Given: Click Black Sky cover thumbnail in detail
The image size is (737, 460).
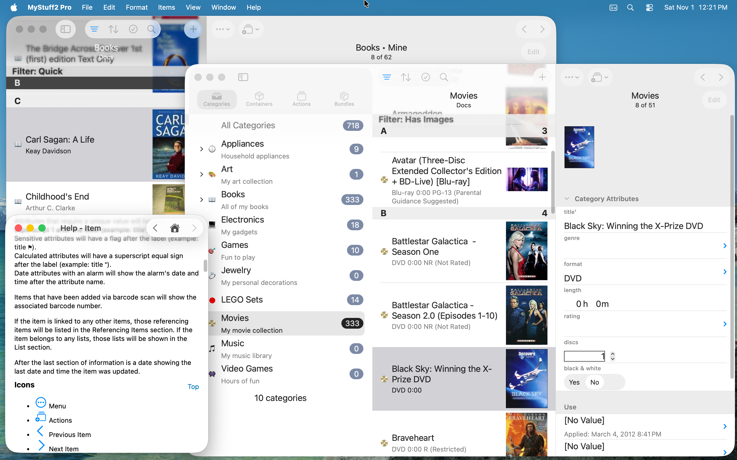Looking at the screenshot, I should [x=579, y=147].
